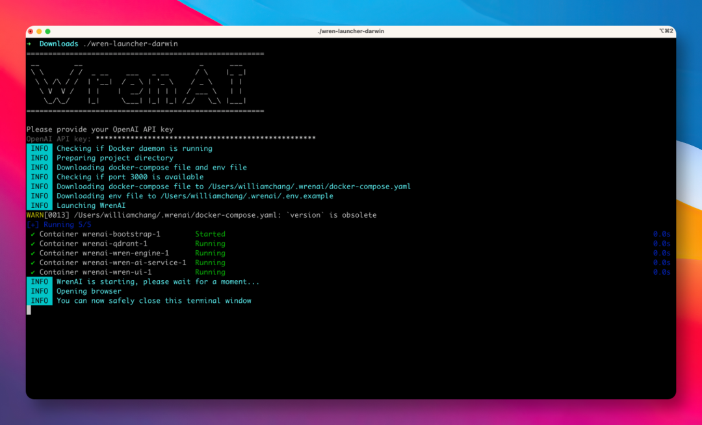Click the terminal cursor block at bottom
The height and width of the screenshot is (425, 702).
click(x=29, y=310)
